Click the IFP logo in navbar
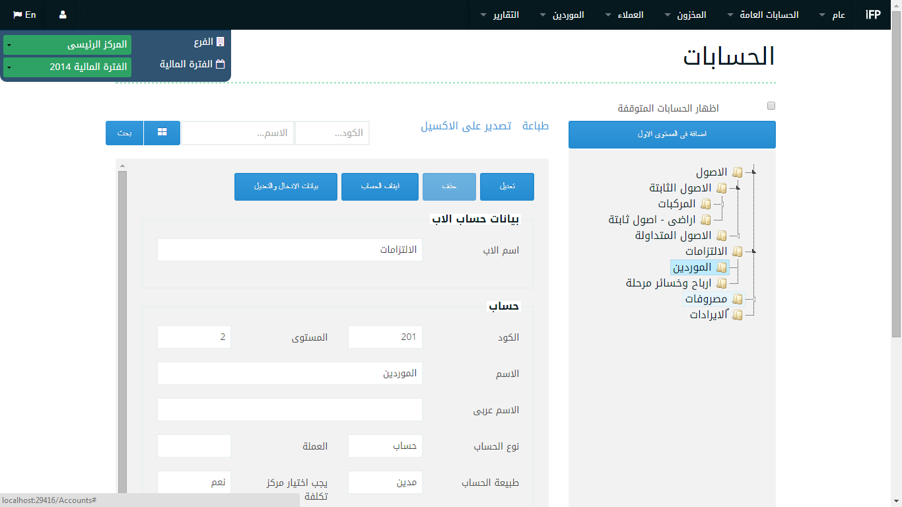Screen dimensions: 902x507 [873, 15]
